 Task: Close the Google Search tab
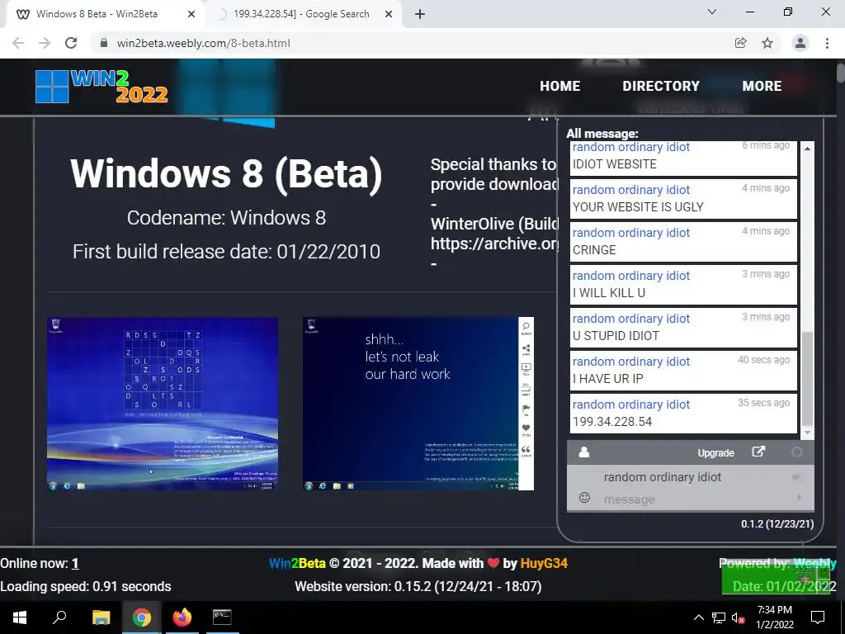point(389,14)
